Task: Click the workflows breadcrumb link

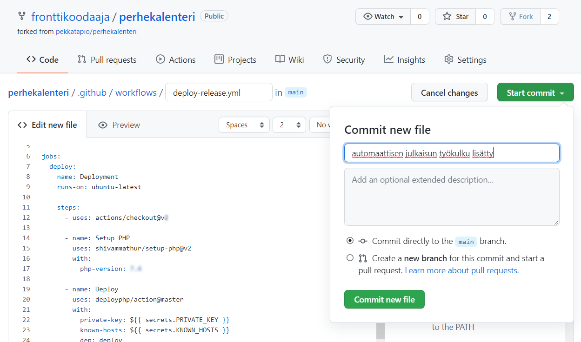Action: pos(136,92)
